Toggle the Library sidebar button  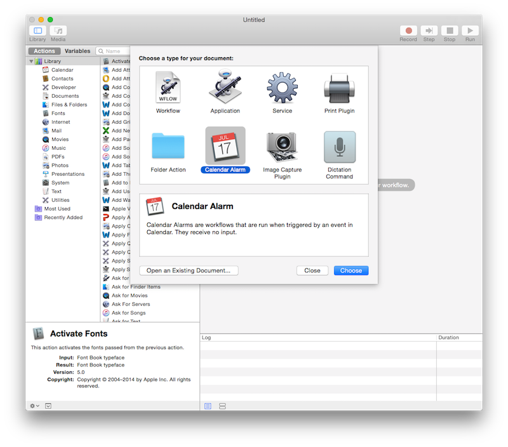(37, 30)
